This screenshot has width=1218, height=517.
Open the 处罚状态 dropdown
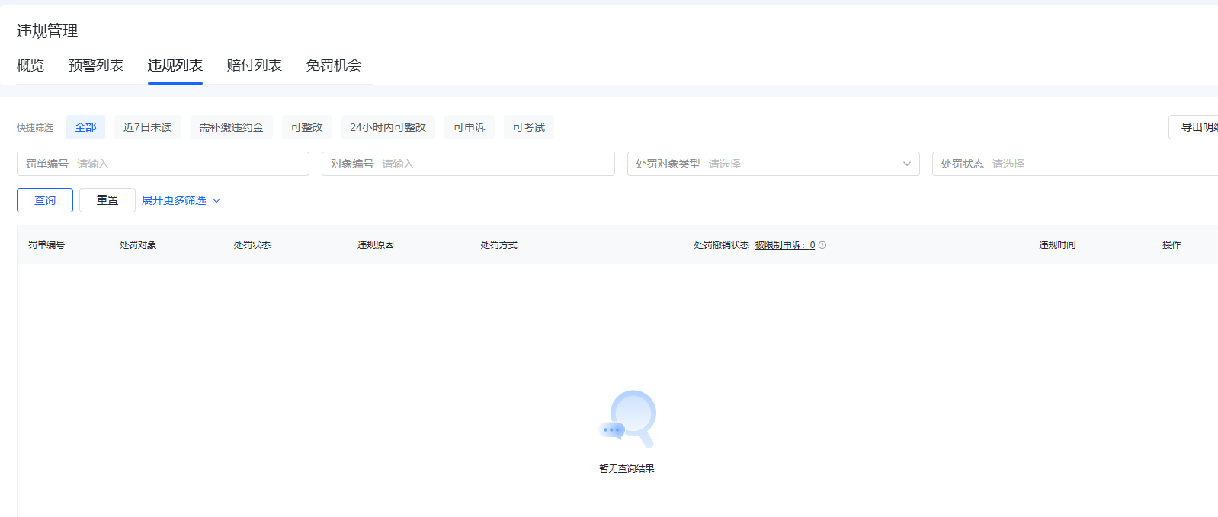(1075, 164)
